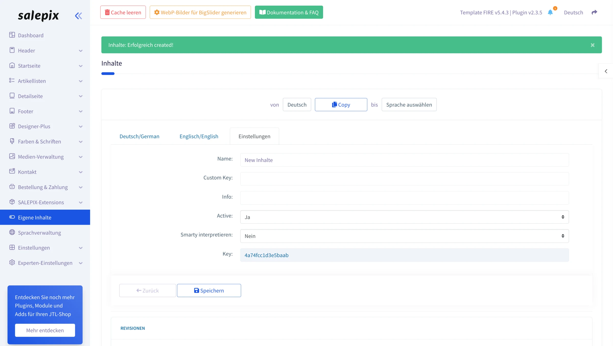The image size is (613, 346).
Task: Switch to the Englisch/English tab
Action: 199,136
